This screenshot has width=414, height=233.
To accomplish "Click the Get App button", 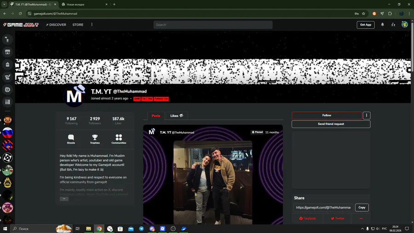I will click(x=366, y=25).
